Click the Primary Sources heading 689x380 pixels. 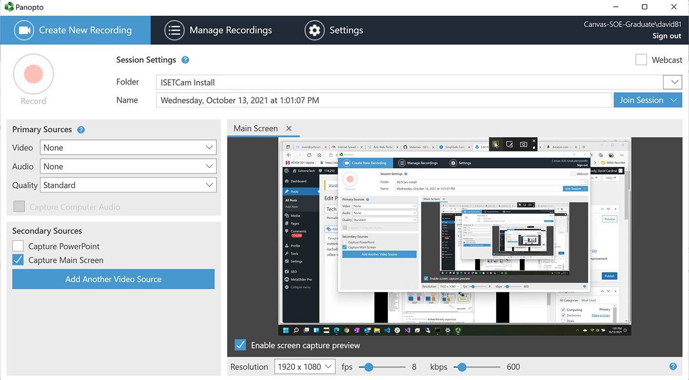click(42, 130)
